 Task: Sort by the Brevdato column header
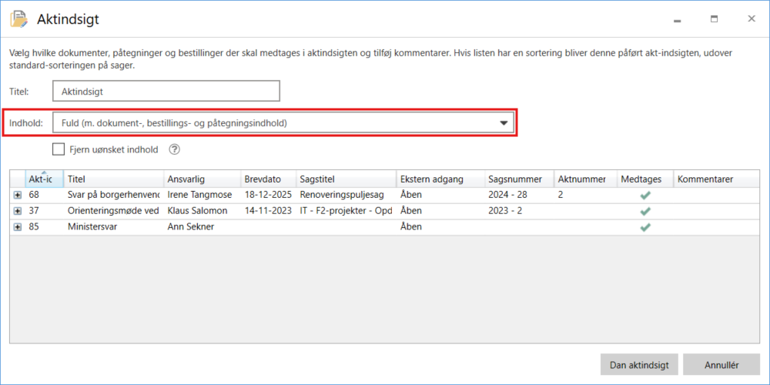tap(269, 179)
